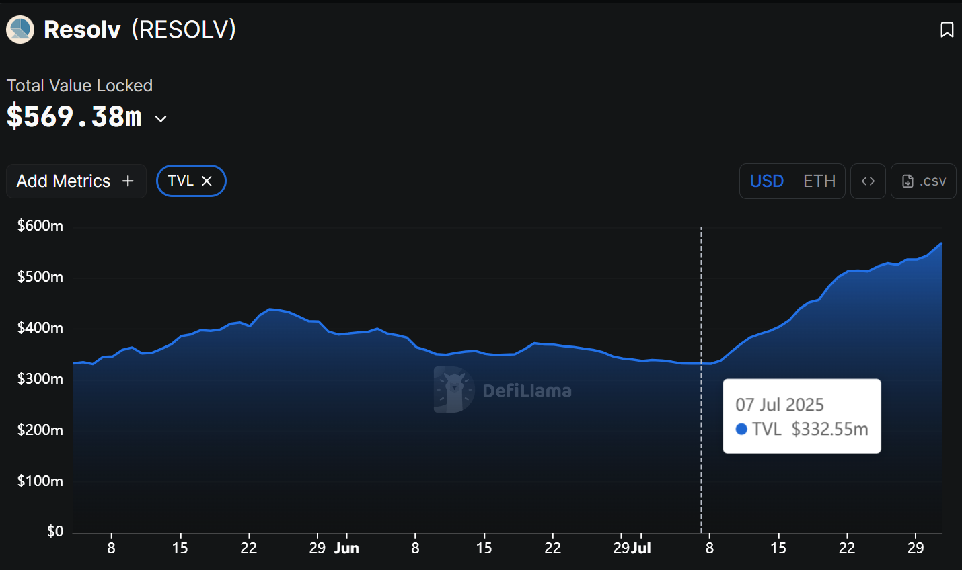Click the $100m y-axis label
Viewport: 962px width, 570px height.
pyautogui.click(x=40, y=481)
